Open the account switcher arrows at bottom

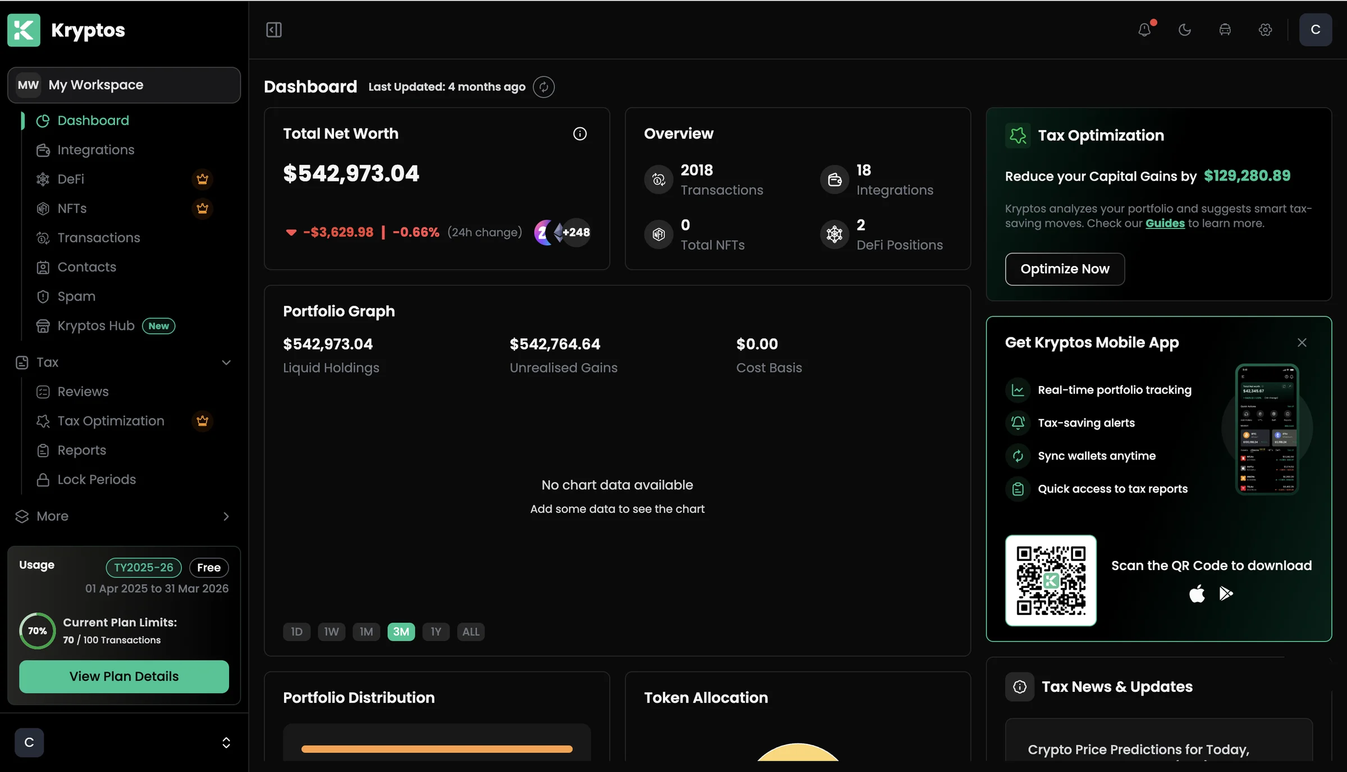(x=226, y=743)
